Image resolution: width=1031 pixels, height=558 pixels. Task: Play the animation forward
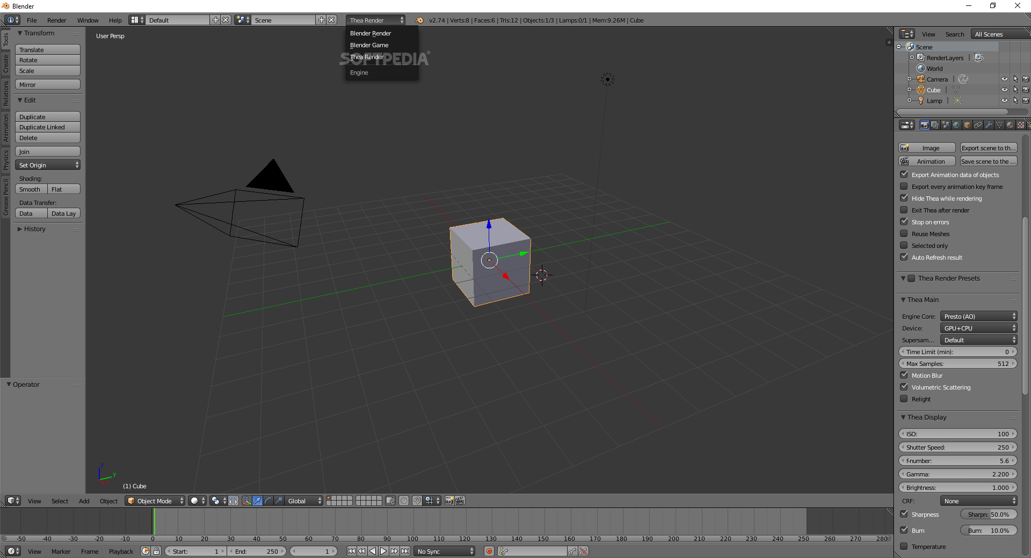click(383, 551)
